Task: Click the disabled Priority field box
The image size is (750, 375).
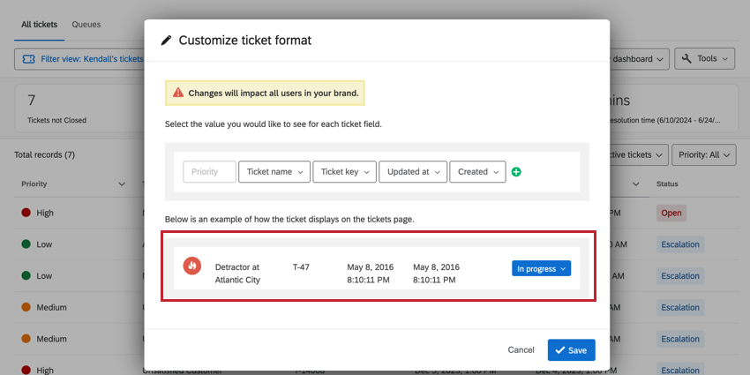Action: [209, 172]
